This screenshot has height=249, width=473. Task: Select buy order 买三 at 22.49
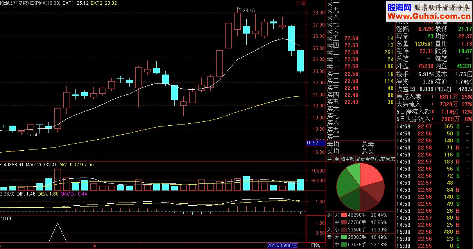(x=360, y=88)
